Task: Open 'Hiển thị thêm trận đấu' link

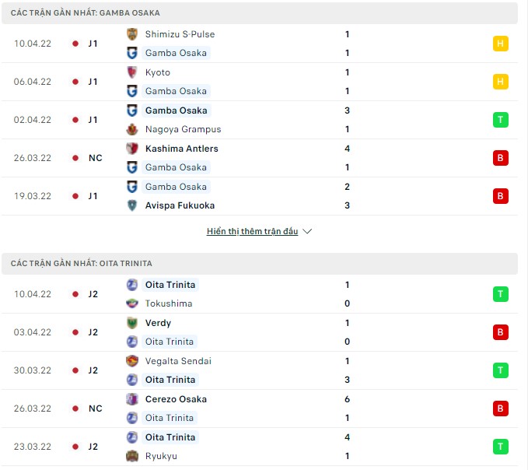Action: point(252,232)
